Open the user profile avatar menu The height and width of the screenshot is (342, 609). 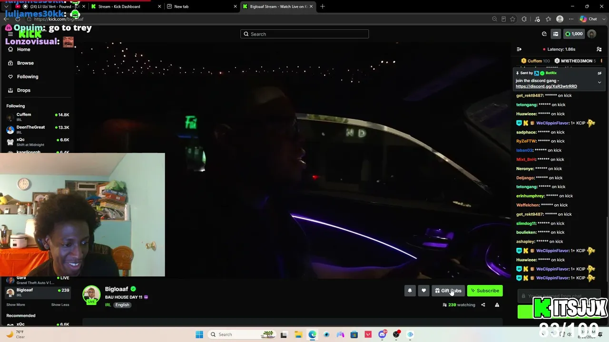coord(592,34)
